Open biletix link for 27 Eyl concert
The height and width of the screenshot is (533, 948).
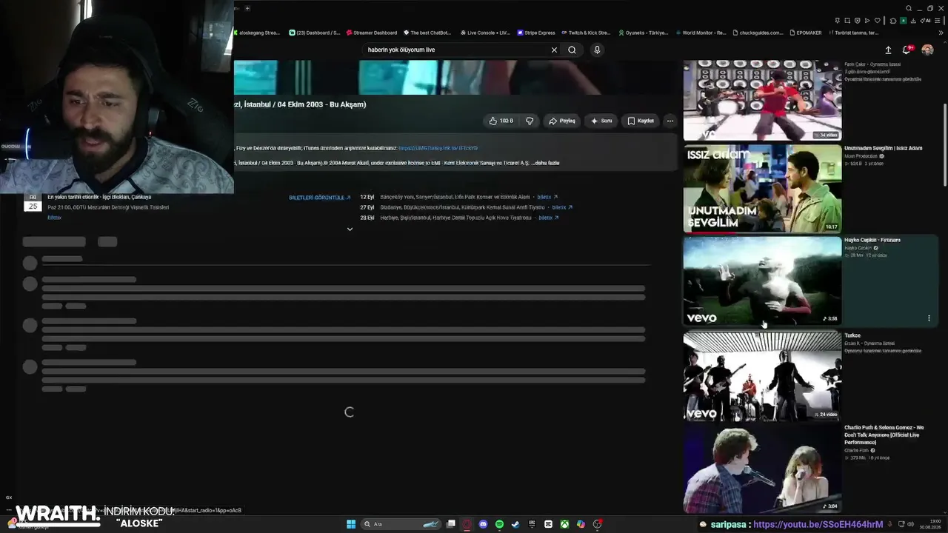[562, 207]
